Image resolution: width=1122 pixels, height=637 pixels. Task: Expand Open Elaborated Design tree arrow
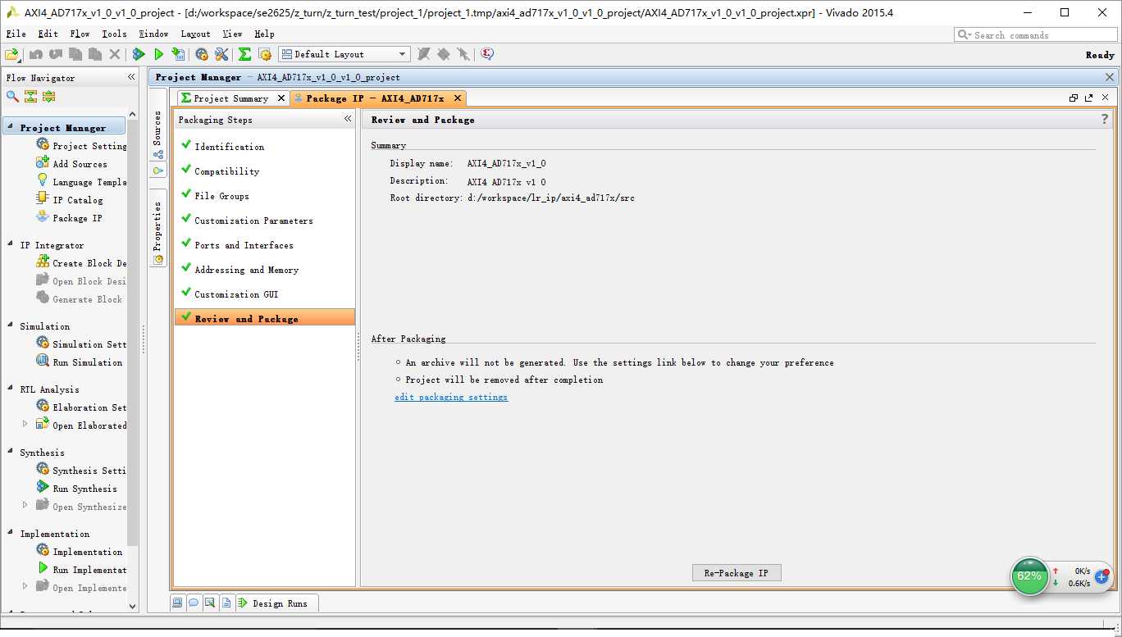pos(25,424)
